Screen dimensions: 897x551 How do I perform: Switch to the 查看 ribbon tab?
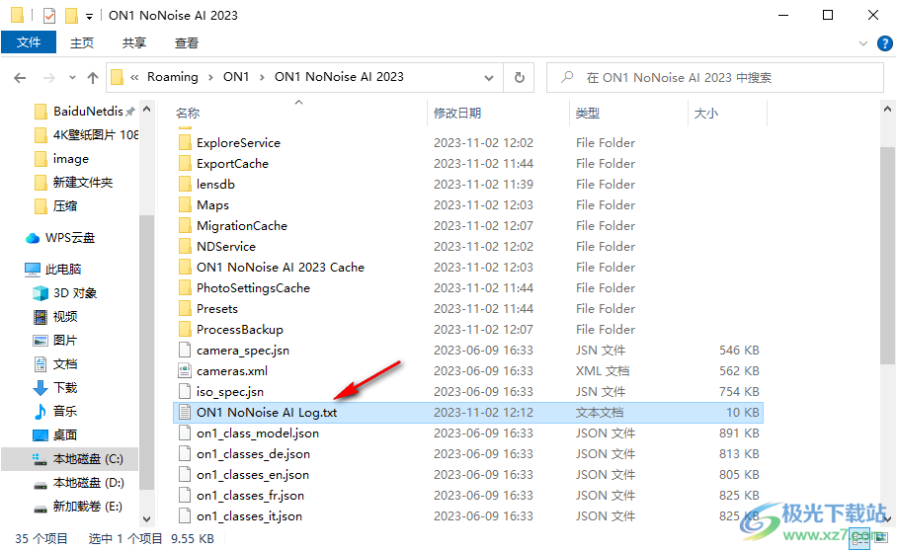click(187, 42)
